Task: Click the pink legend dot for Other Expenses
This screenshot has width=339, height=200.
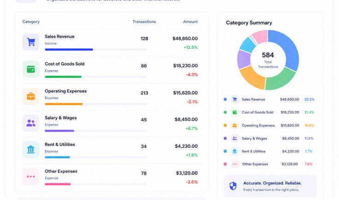Action: [x=225, y=164]
